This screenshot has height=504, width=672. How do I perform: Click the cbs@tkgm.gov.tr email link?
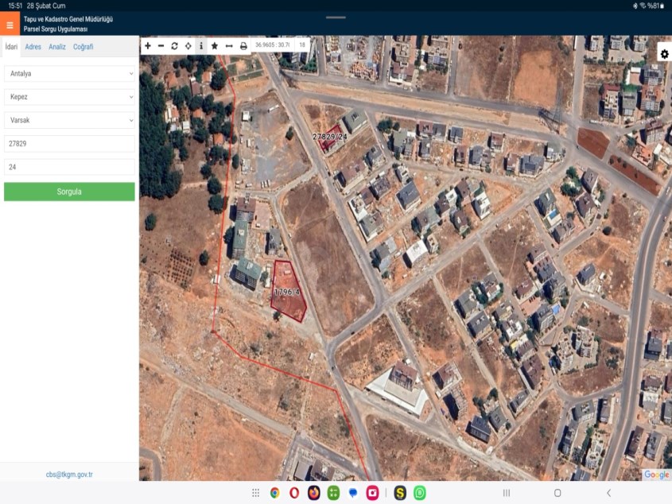[69, 475]
